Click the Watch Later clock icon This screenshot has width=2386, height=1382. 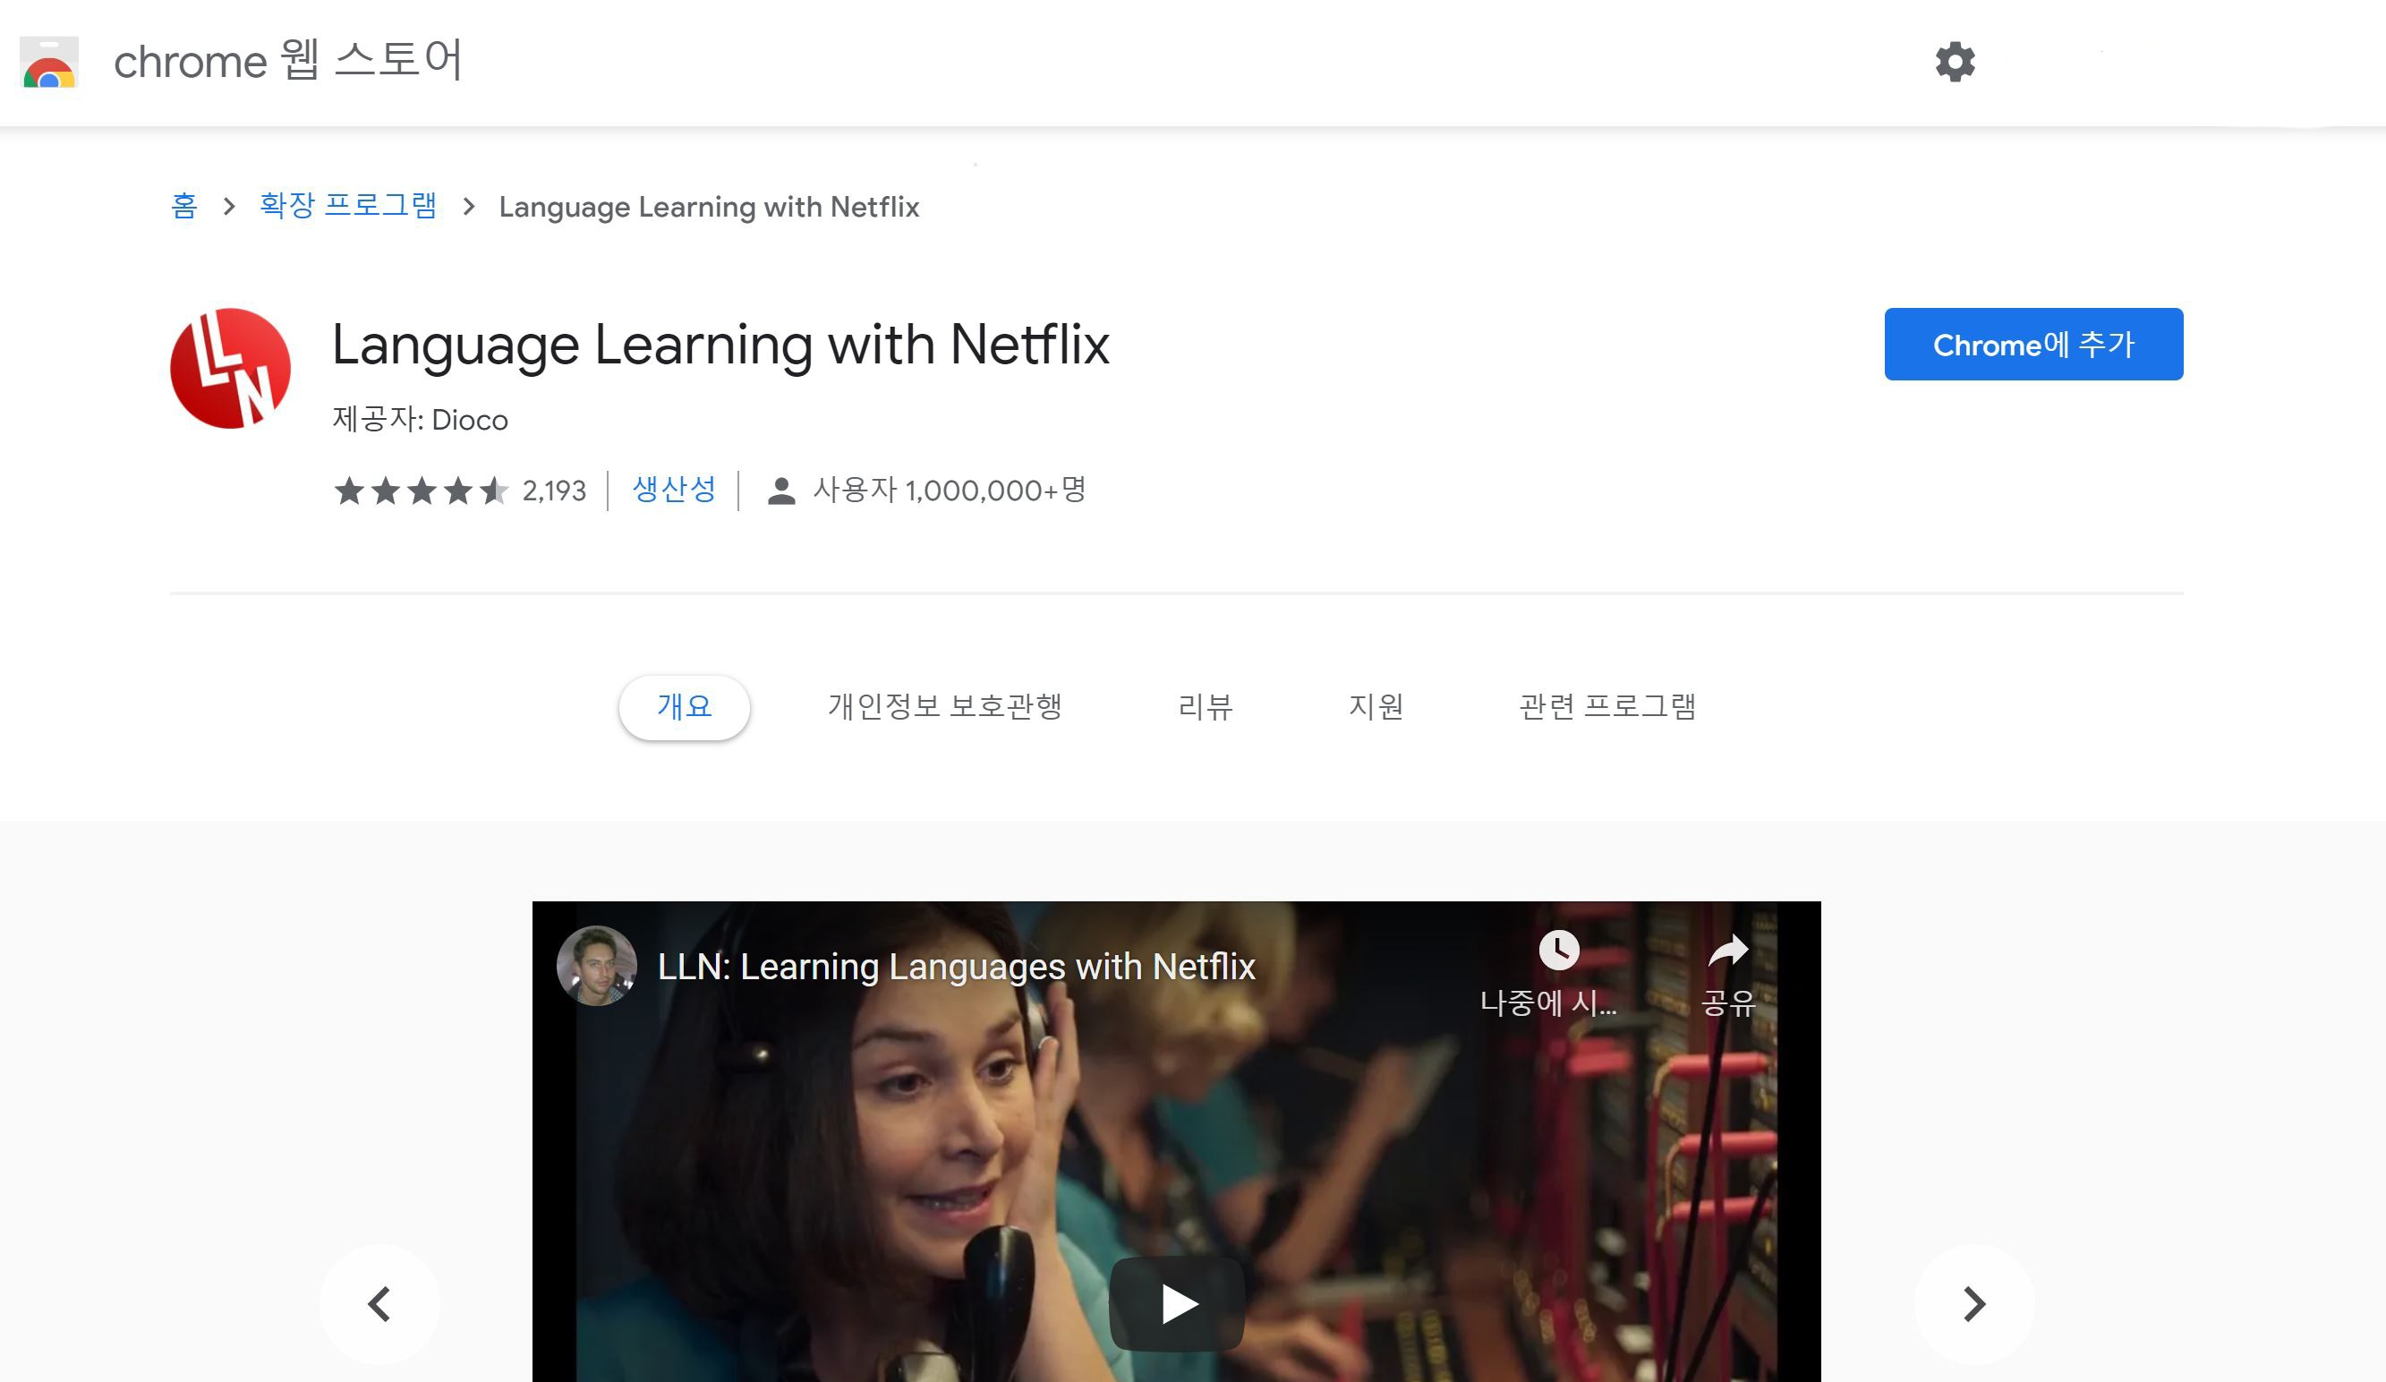tap(1557, 949)
